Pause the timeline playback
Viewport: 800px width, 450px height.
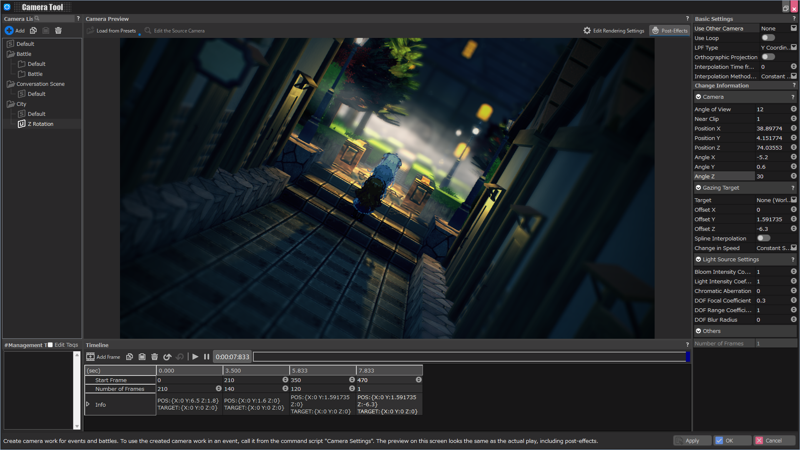206,357
